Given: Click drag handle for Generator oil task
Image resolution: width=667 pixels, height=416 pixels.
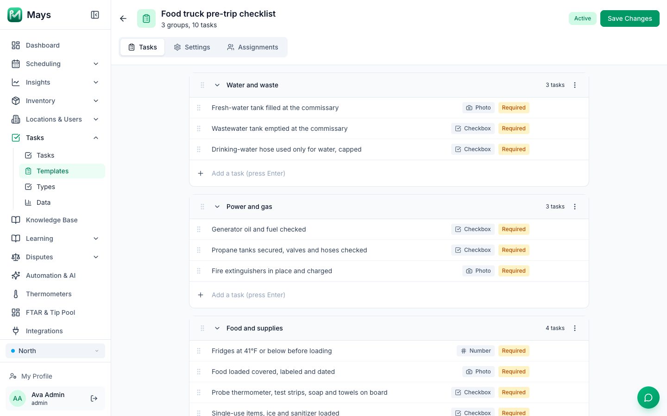Looking at the screenshot, I should tap(199, 229).
